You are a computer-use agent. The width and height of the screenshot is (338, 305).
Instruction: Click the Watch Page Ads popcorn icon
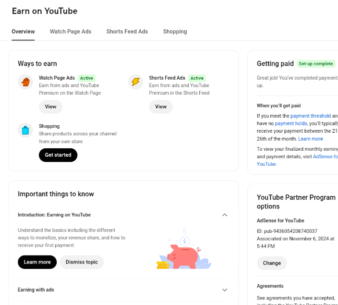tap(26, 82)
